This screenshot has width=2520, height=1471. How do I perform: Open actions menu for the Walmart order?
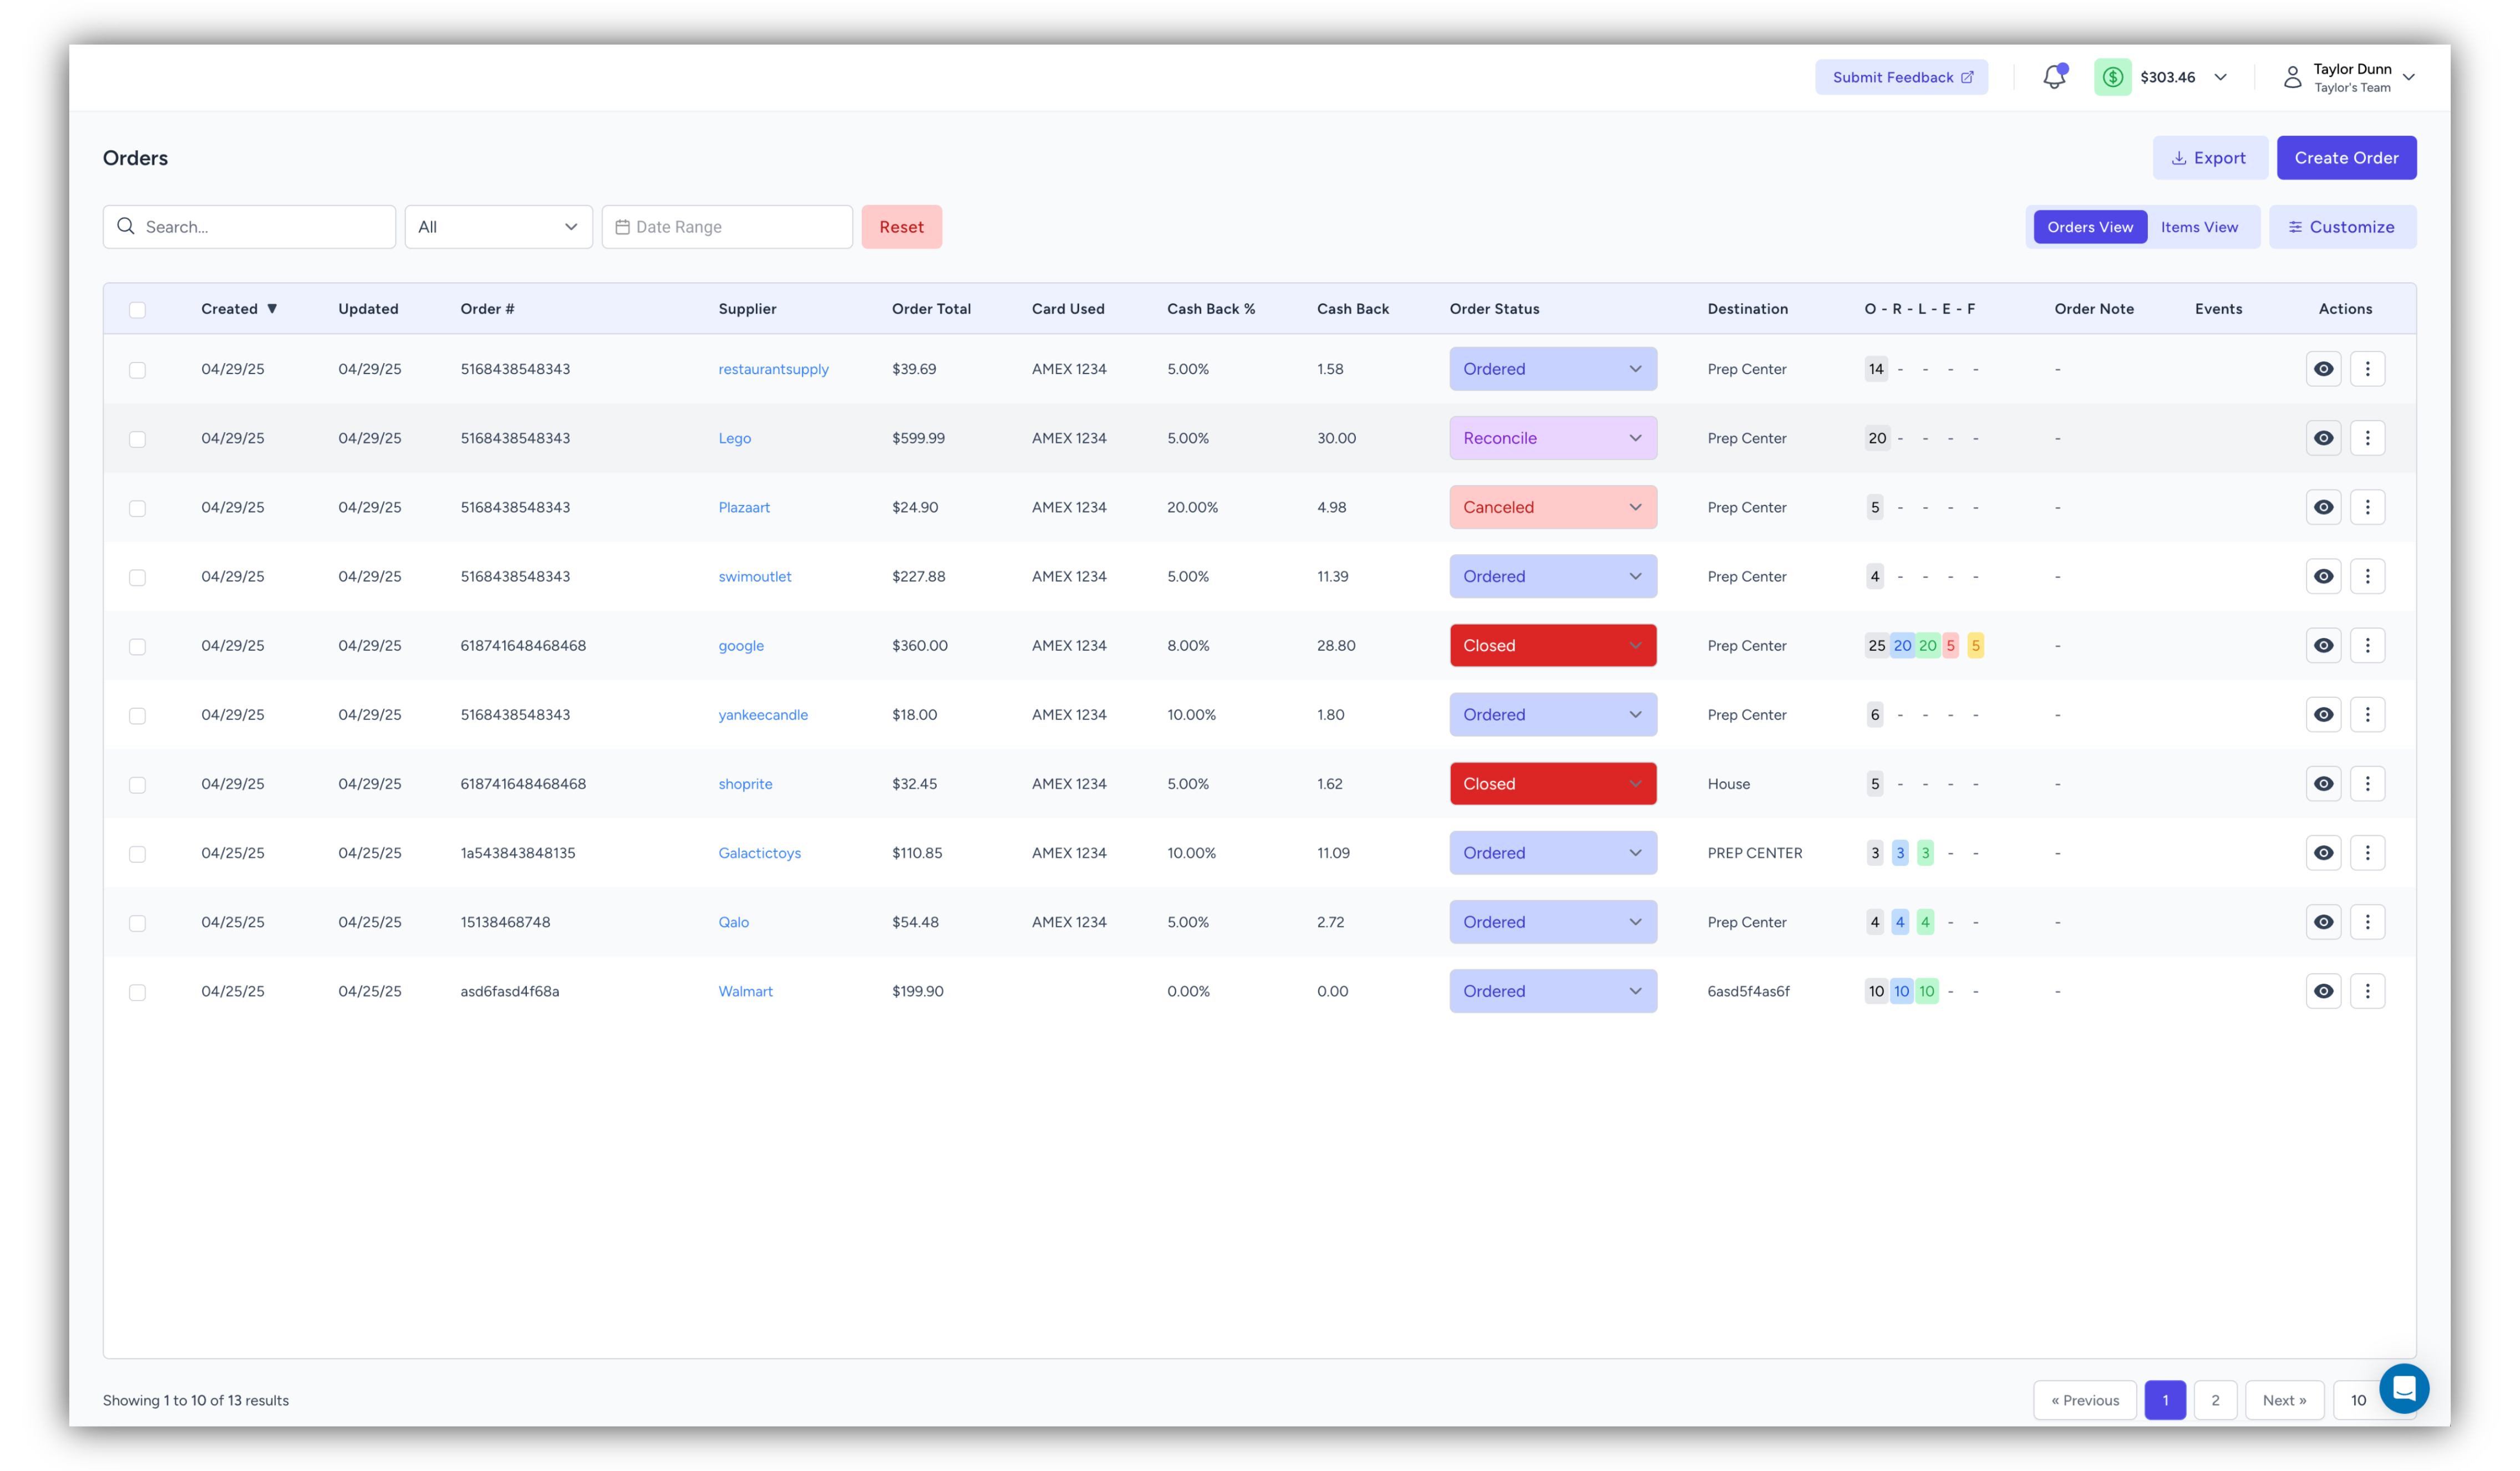(x=2368, y=990)
